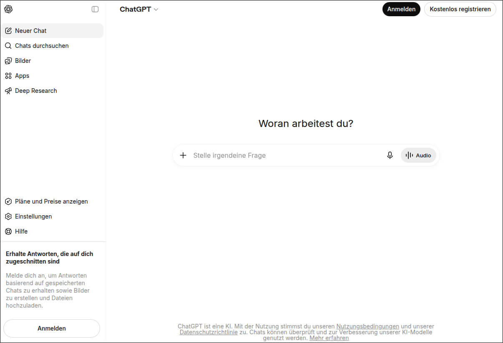
Task: Click the images icon next to Bilder
Action: pyautogui.click(x=8, y=61)
